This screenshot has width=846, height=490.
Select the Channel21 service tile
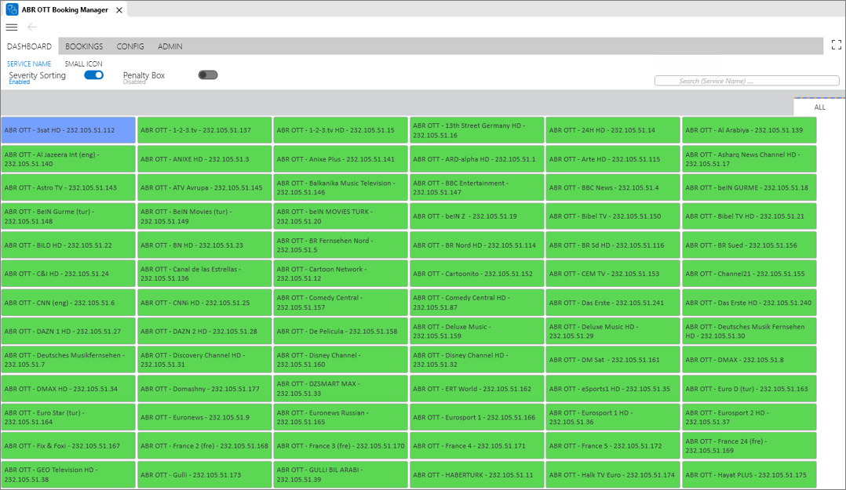(x=749, y=274)
